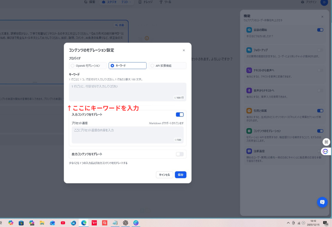The image size is (332, 227).
Task: Click the four-squares grid floating icon
Action: [x=326, y=142]
